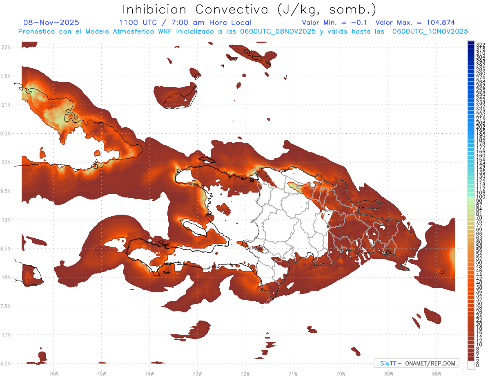
Task: Click the "322" colorbar value
Action: (x=481, y=45)
